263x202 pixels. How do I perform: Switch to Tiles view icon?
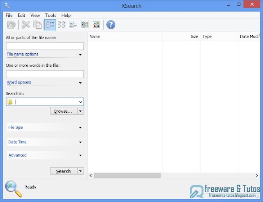point(73,25)
